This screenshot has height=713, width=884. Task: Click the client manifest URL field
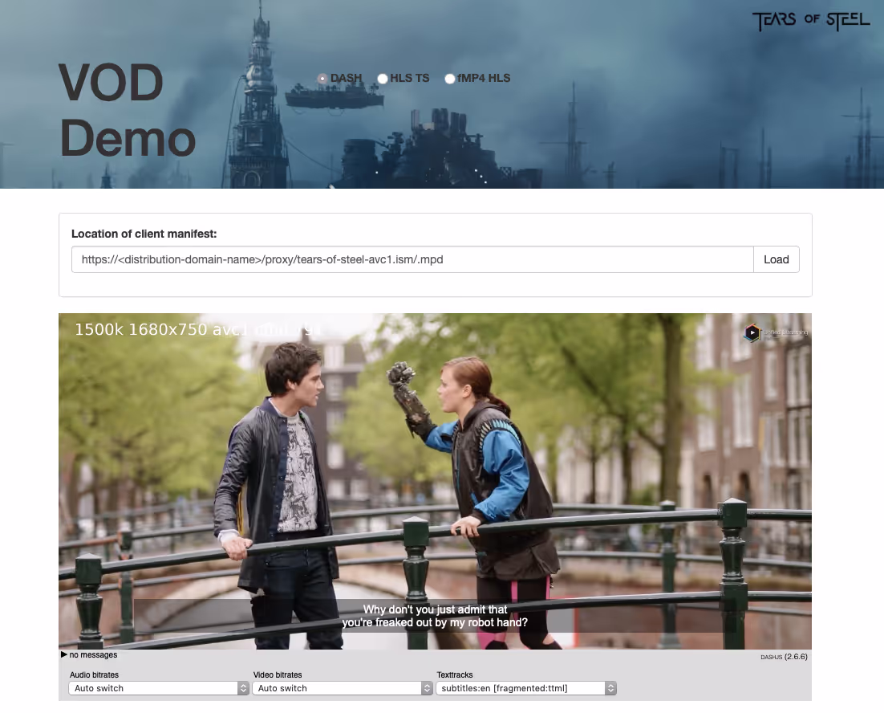click(412, 259)
